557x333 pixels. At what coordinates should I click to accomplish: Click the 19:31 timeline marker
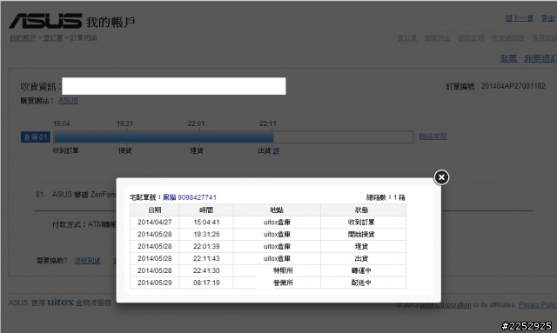[x=124, y=124]
